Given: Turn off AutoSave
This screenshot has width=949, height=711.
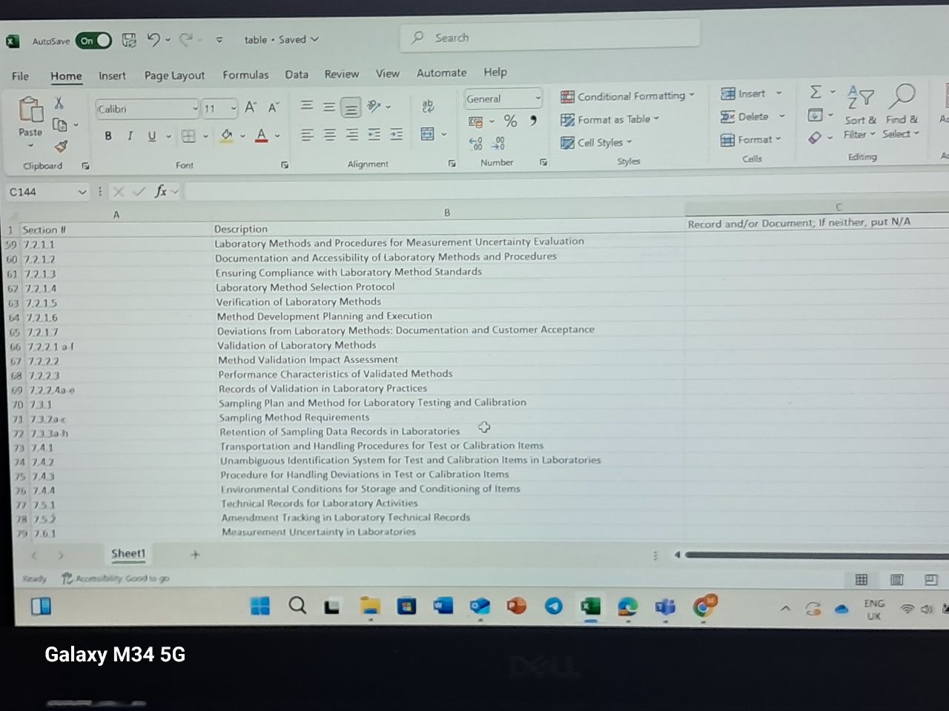Looking at the screenshot, I should coord(93,41).
